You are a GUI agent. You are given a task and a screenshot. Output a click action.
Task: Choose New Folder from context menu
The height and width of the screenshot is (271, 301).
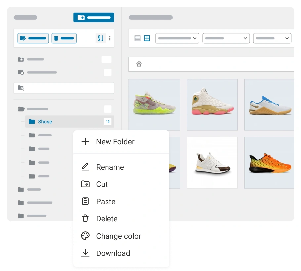115,142
